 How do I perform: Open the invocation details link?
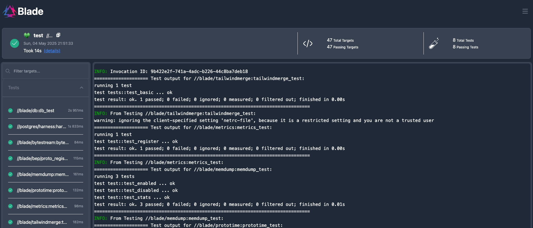click(x=52, y=51)
